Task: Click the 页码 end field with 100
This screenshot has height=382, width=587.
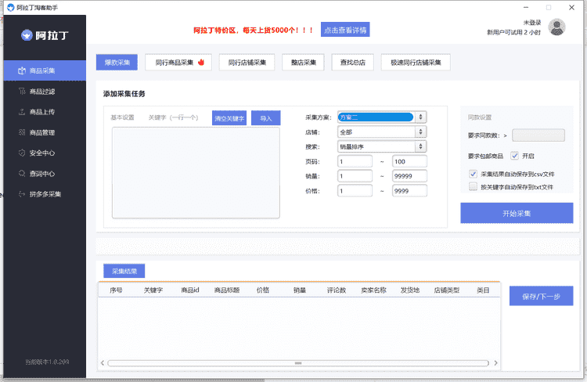Action: point(409,161)
